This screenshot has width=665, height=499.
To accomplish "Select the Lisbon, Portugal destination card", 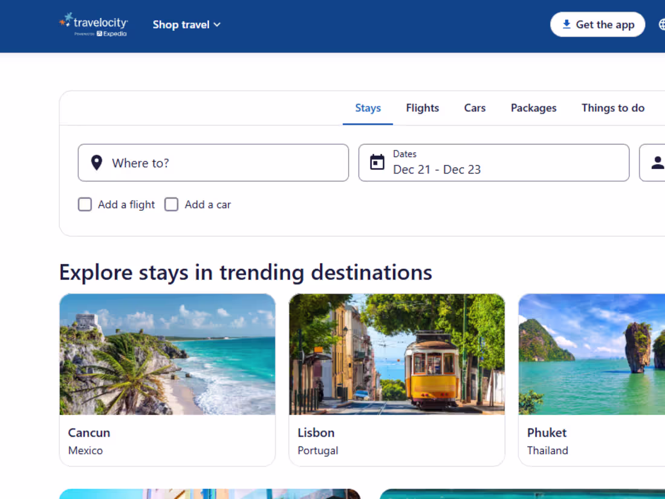I will click(x=397, y=379).
